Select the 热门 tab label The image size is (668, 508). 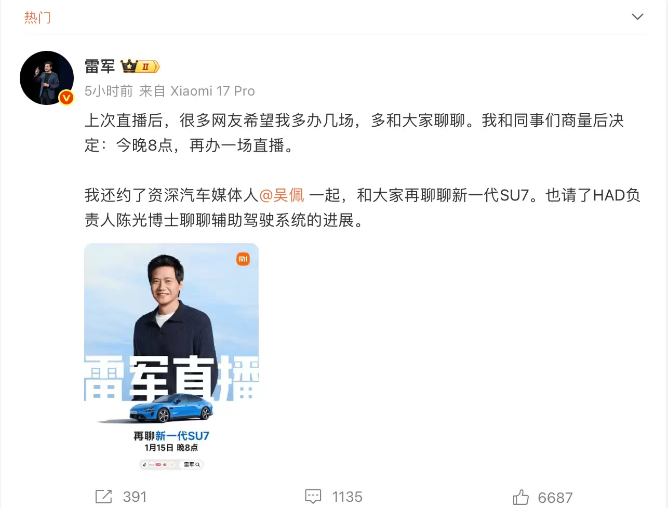(37, 18)
